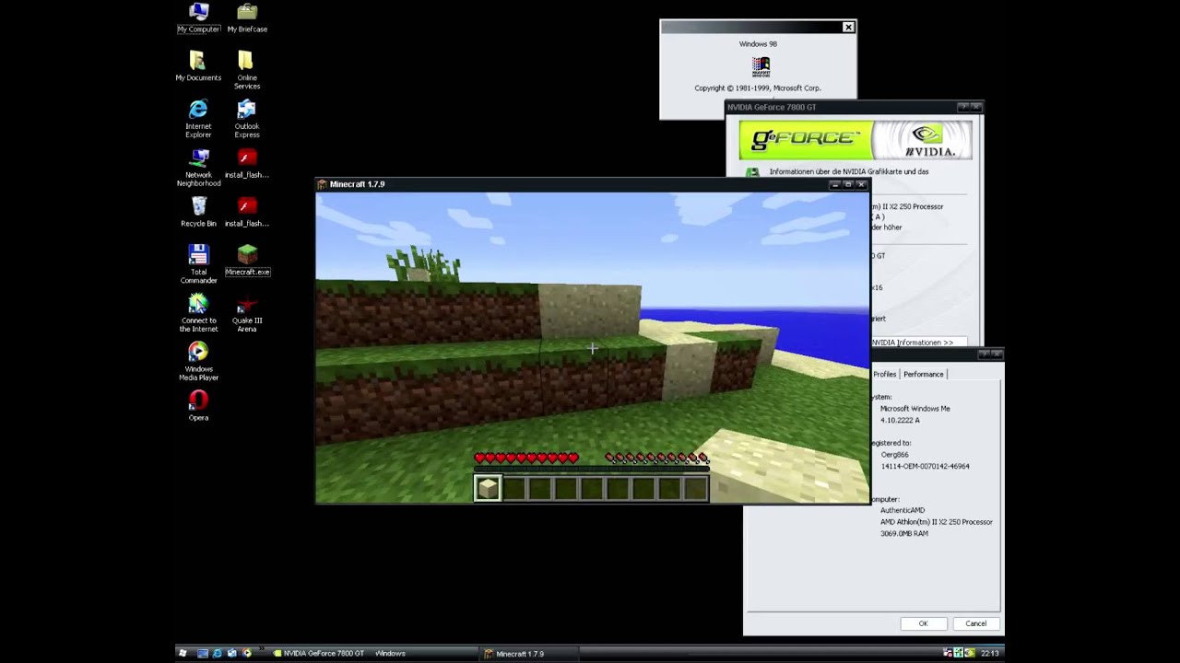Screen dimensions: 1180x663
Task: Select the Recycle Bin icon
Action: 198,212
